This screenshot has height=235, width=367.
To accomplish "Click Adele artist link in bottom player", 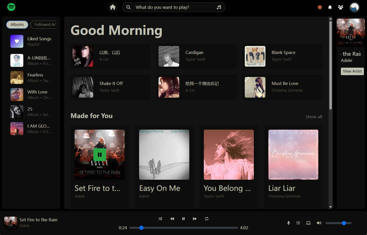I will coord(25,226).
